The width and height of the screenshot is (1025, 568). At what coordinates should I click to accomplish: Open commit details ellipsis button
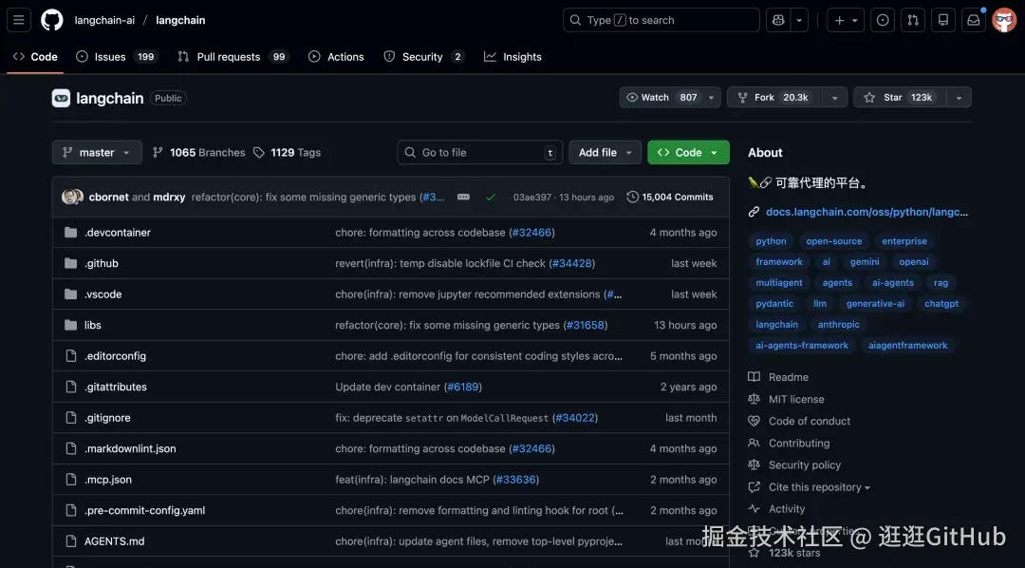pos(463,198)
